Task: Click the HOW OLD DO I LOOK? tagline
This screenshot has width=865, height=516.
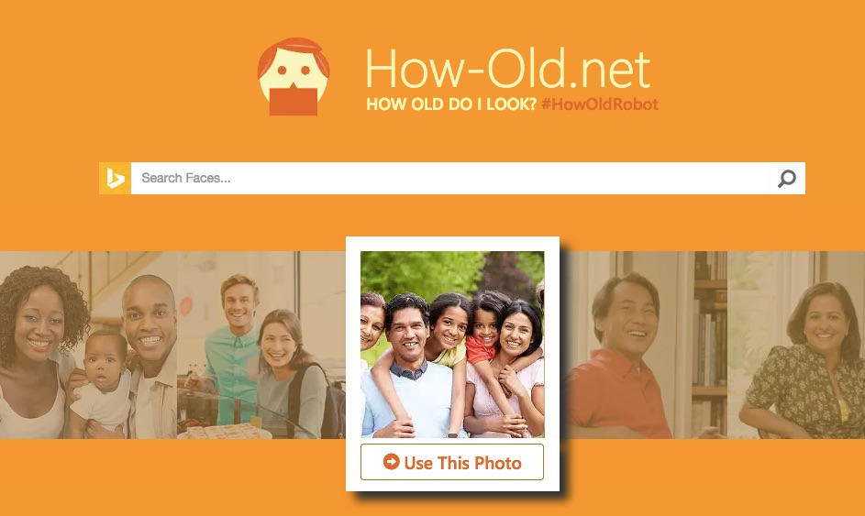Action: click(451, 104)
